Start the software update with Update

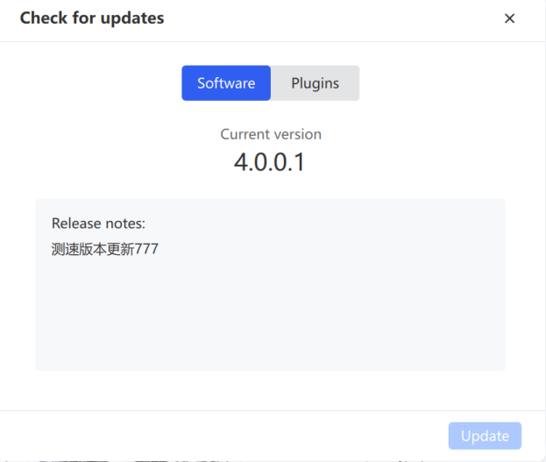[485, 436]
